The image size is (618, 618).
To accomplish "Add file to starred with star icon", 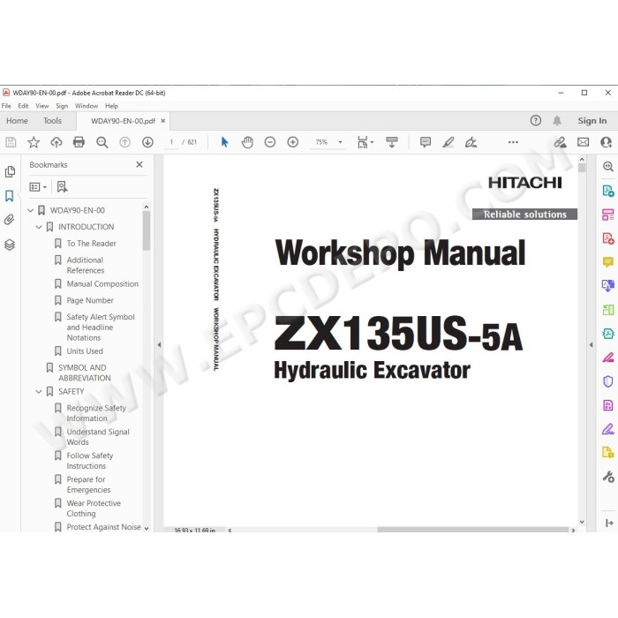I will 34,142.
